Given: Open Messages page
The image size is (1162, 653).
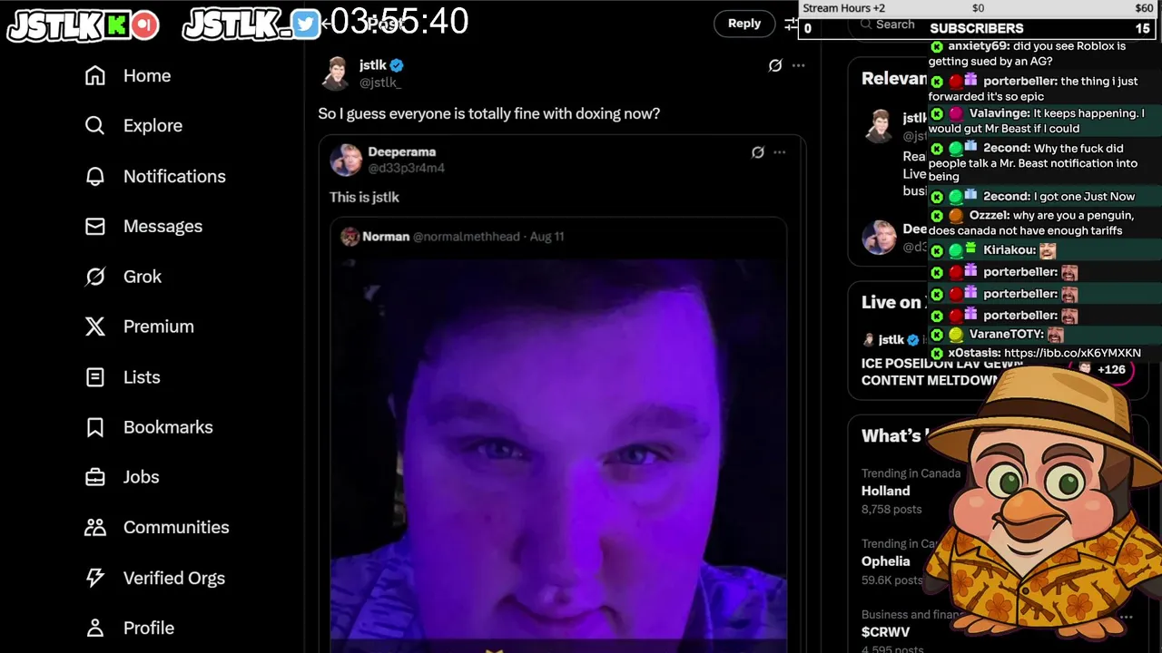Looking at the screenshot, I should tap(162, 226).
